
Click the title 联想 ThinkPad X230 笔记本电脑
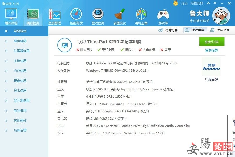coord(109,42)
